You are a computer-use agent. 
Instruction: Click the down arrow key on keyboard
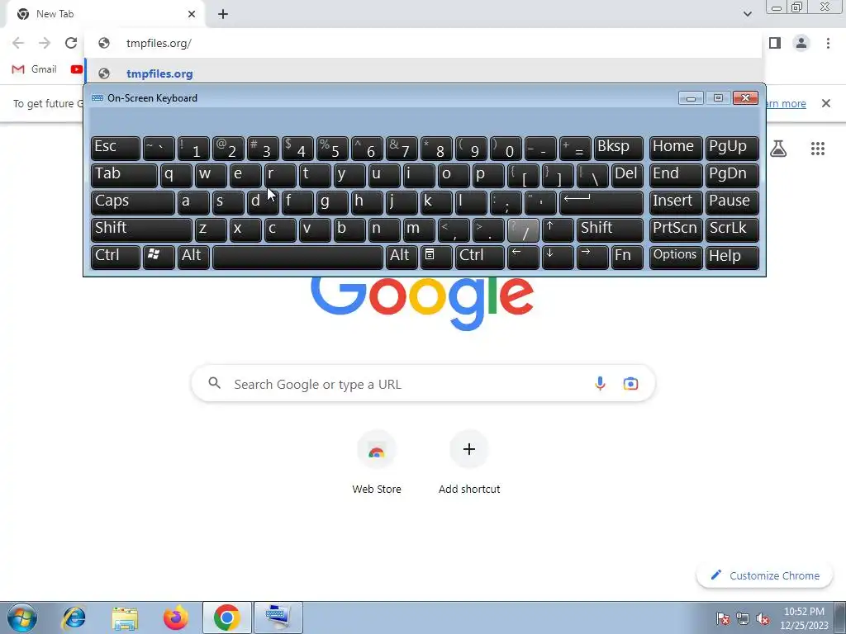558,258
